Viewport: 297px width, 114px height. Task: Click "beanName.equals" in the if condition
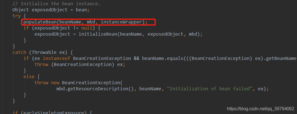click(x=162, y=58)
